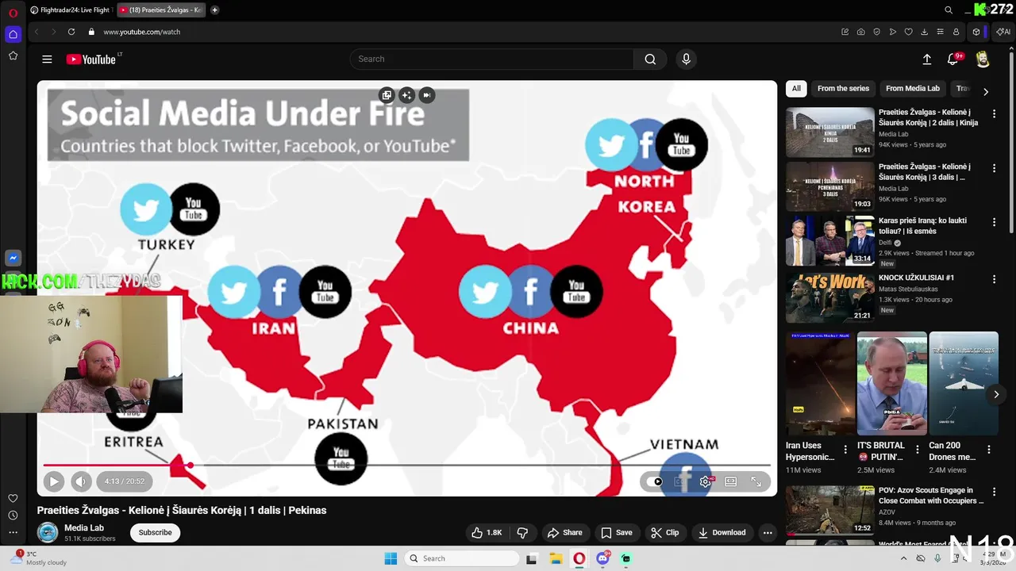Play the video
Screen dimensions: 1016x571
[54, 481]
